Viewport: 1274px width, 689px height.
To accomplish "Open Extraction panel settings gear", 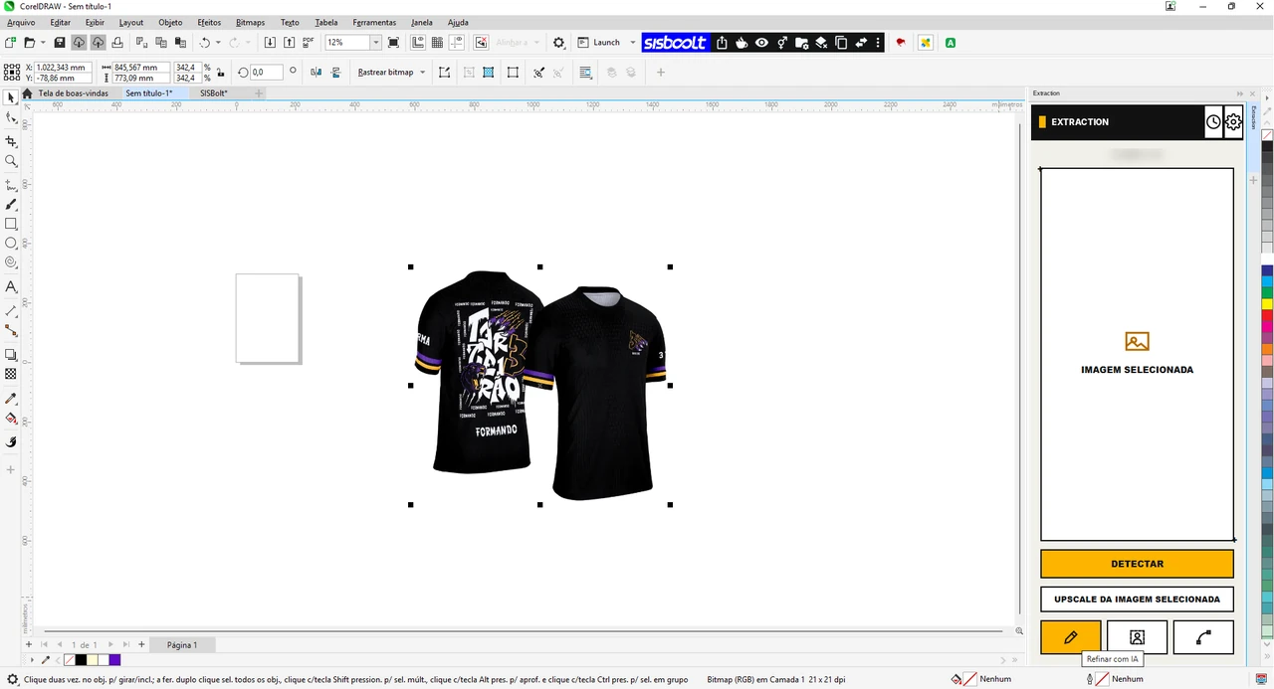I will pyautogui.click(x=1233, y=122).
